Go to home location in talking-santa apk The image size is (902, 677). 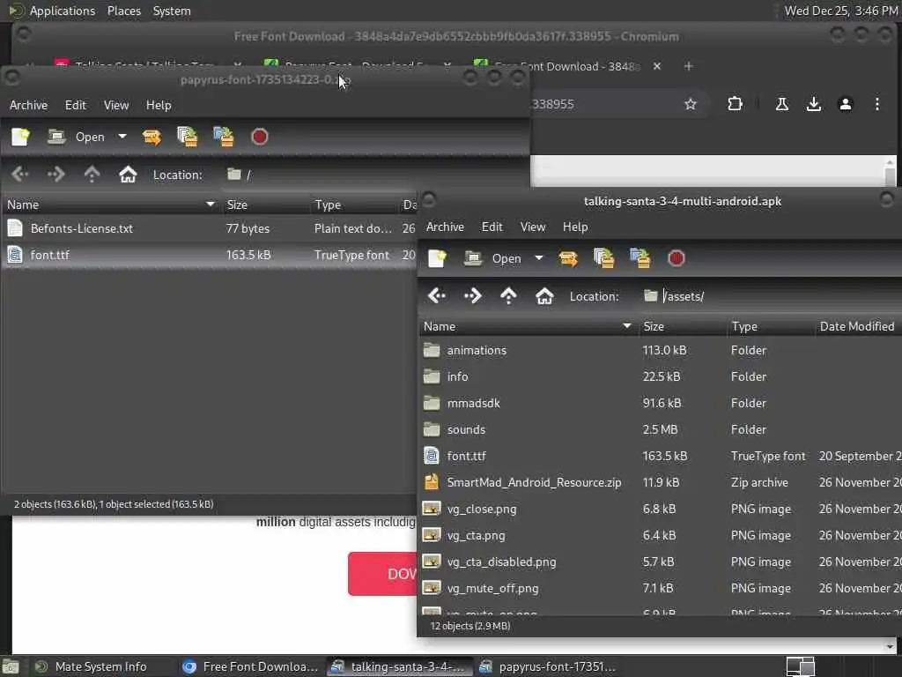pyautogui.click(x=544, y=296)
